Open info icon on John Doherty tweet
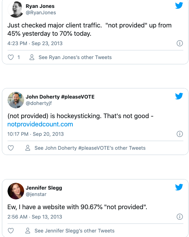Viewport: 189px width, 237px height. 180,134
